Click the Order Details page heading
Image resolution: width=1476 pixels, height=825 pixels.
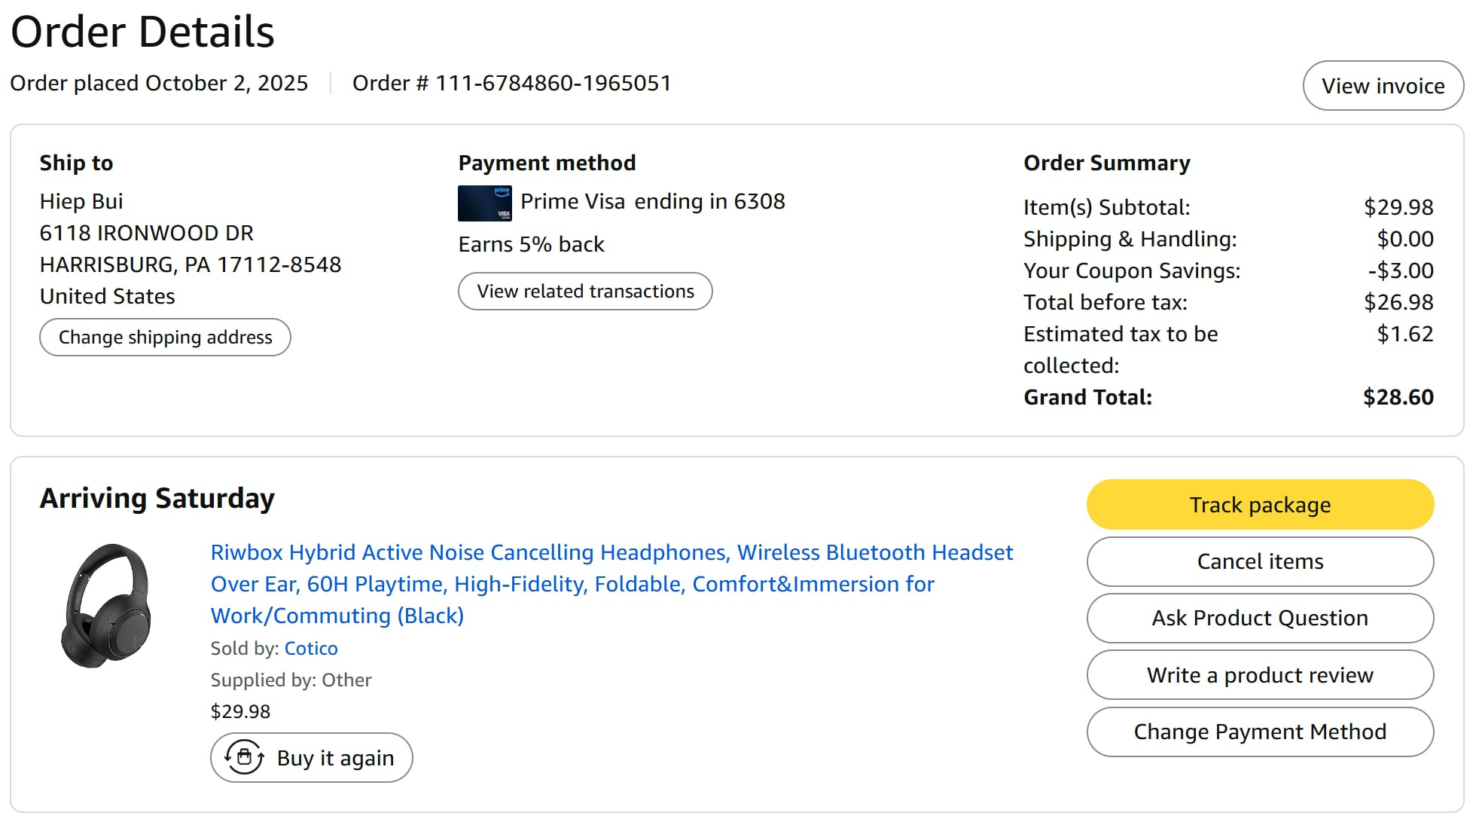143,32
